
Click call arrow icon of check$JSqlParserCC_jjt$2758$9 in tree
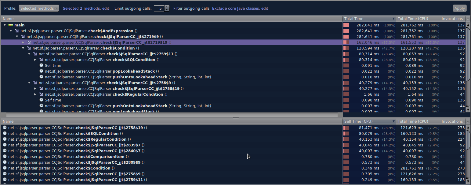pos(35,83)
